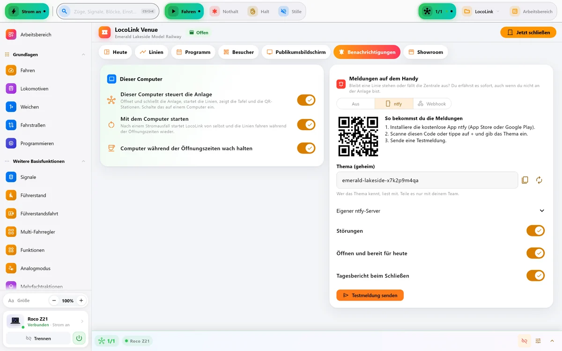This screenshot has width=562, height=351.
Task: Switch to the Showroom tab
Action: [426, 52]
